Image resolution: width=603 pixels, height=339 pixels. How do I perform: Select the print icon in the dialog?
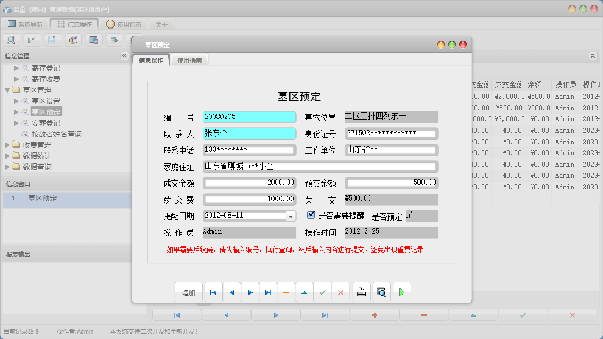361,292
